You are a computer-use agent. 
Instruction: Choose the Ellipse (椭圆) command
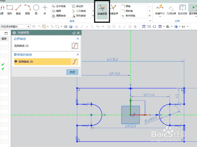point(57,11)
